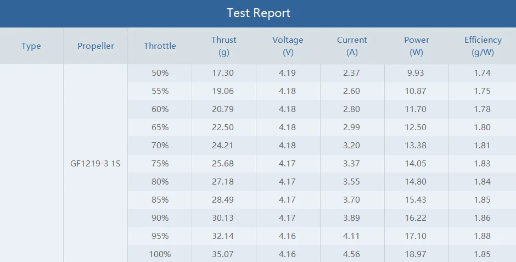Click the GF1219-3 1S propeller cell
516x262 pixels.
pyautogui.click(x=96, y=164)
